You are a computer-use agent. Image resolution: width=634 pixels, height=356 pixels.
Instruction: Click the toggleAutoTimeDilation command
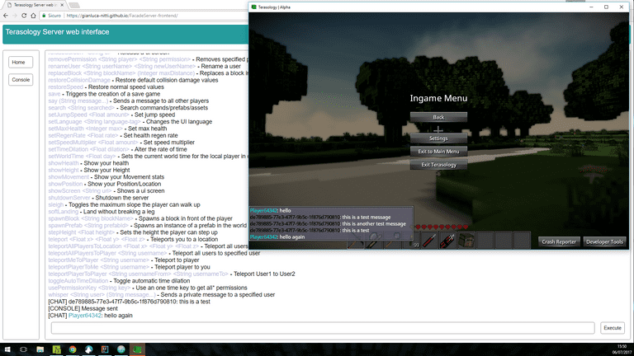click(x=78, y=281)
